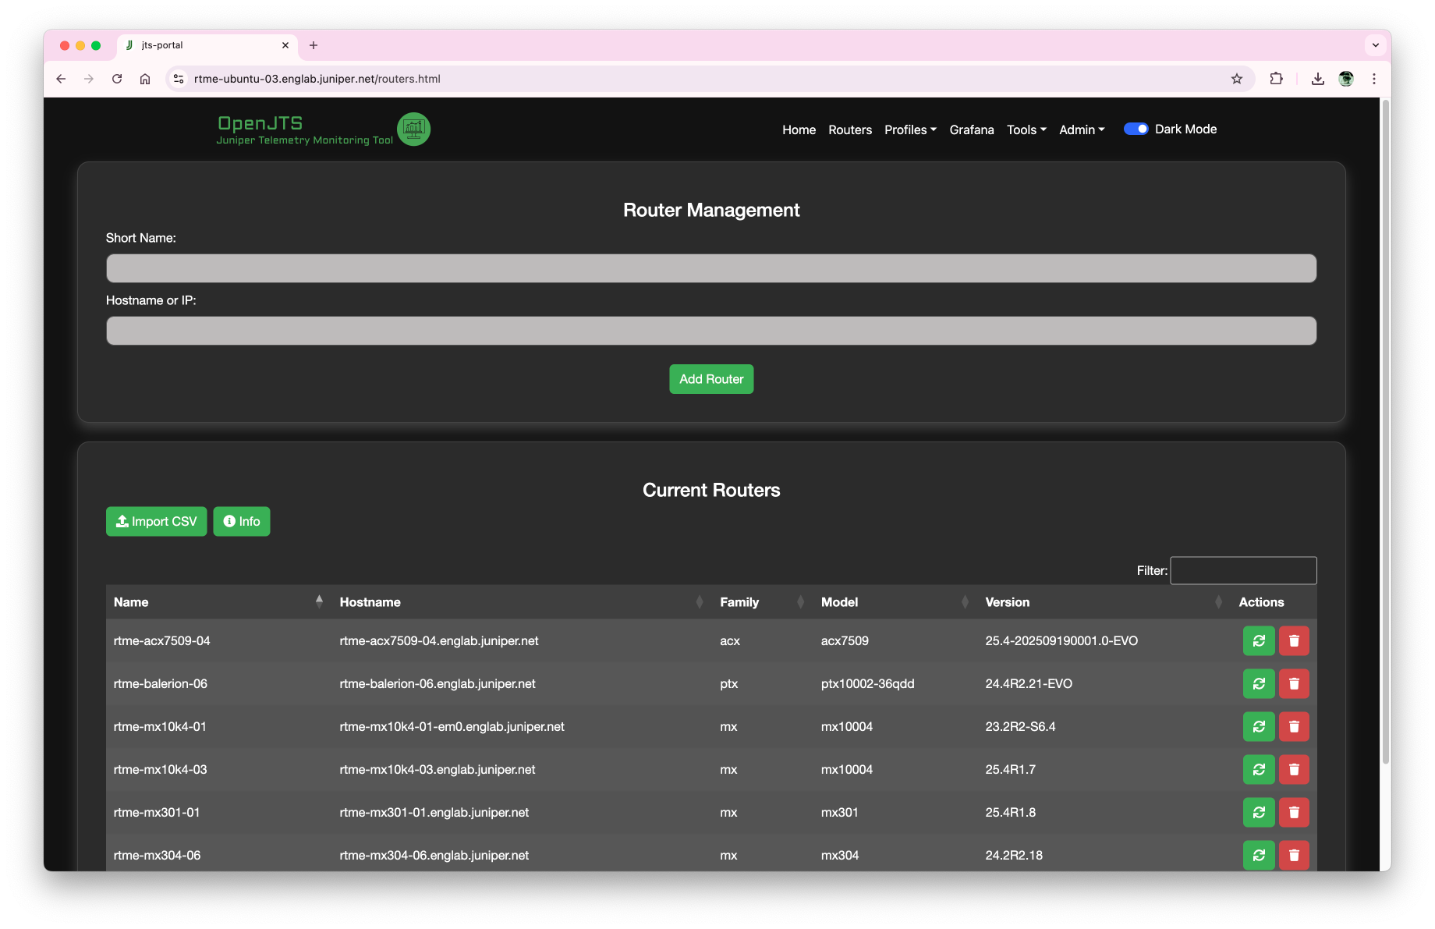Screen dimensions: 1435x929
Task: Delete the rtme-mx304-06 router row
Action: (1294, 855)
